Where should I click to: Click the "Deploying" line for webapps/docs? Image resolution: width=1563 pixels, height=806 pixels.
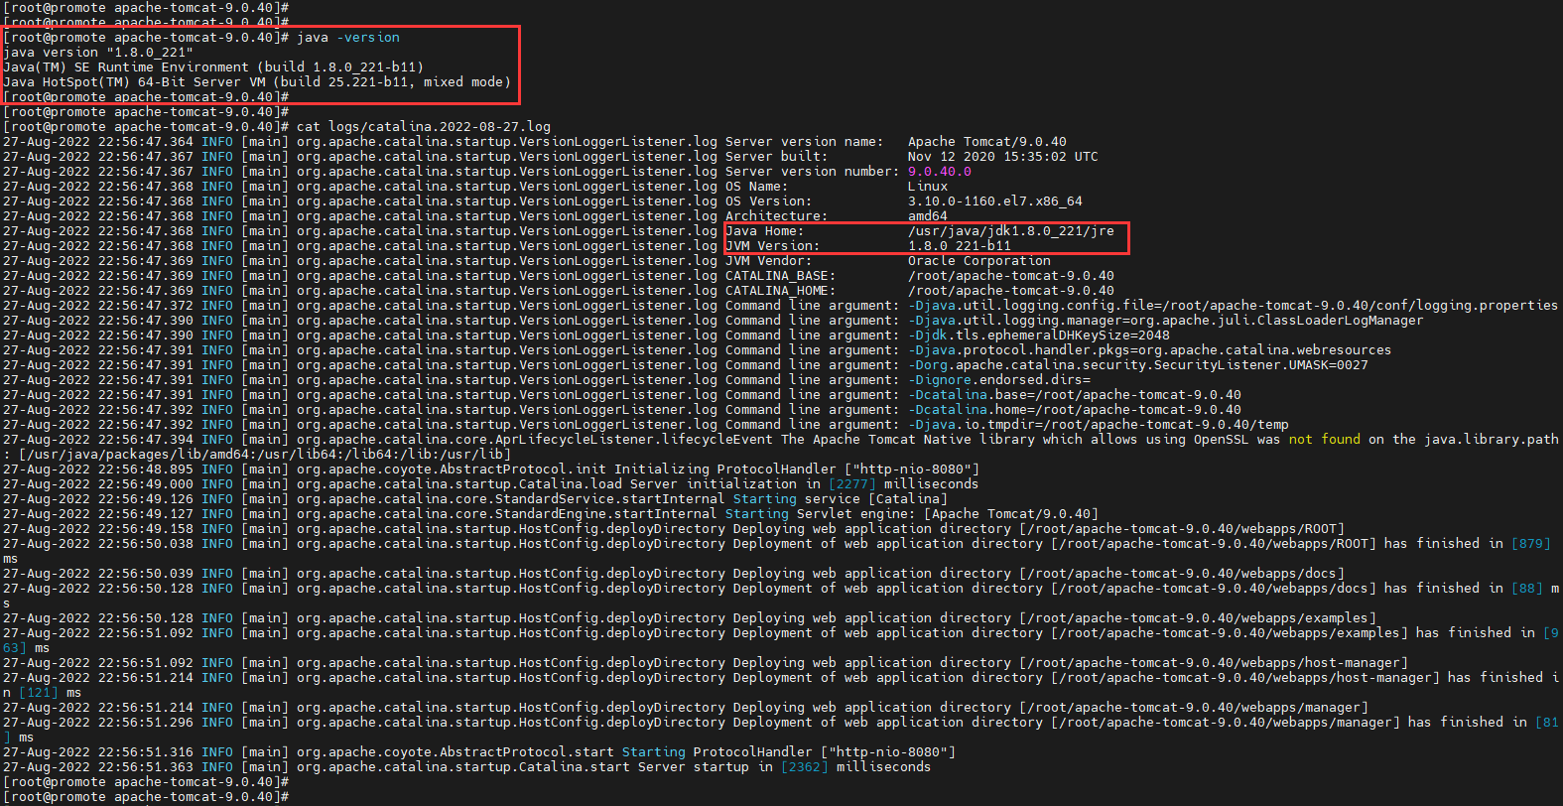point(1039,574)
